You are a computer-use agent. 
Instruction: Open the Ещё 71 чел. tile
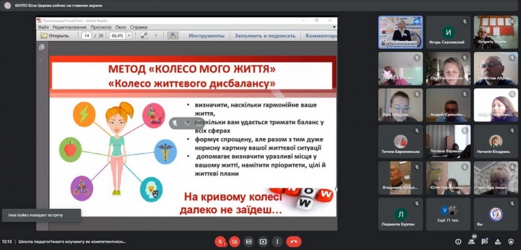448,214
